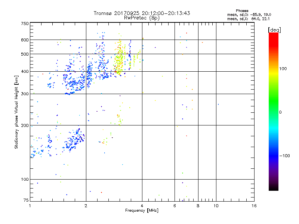The image size is (299, 224).
Task: Select the 'mean, sd,O: -85.9, 19.0' statistics line
Action: 249,15
